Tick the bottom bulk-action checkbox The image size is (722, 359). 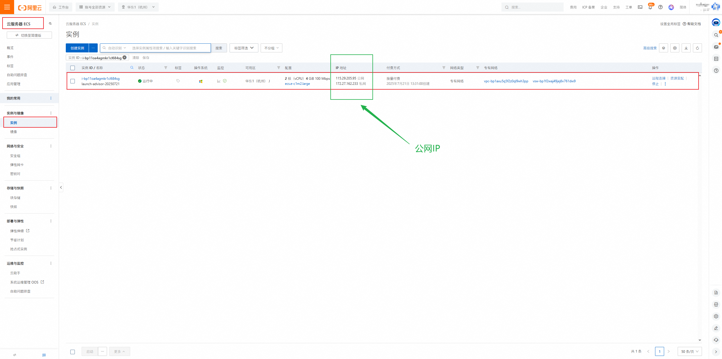[73, 352]
